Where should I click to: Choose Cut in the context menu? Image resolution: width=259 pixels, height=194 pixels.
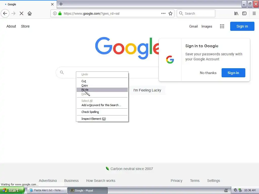tap(102, 81)
